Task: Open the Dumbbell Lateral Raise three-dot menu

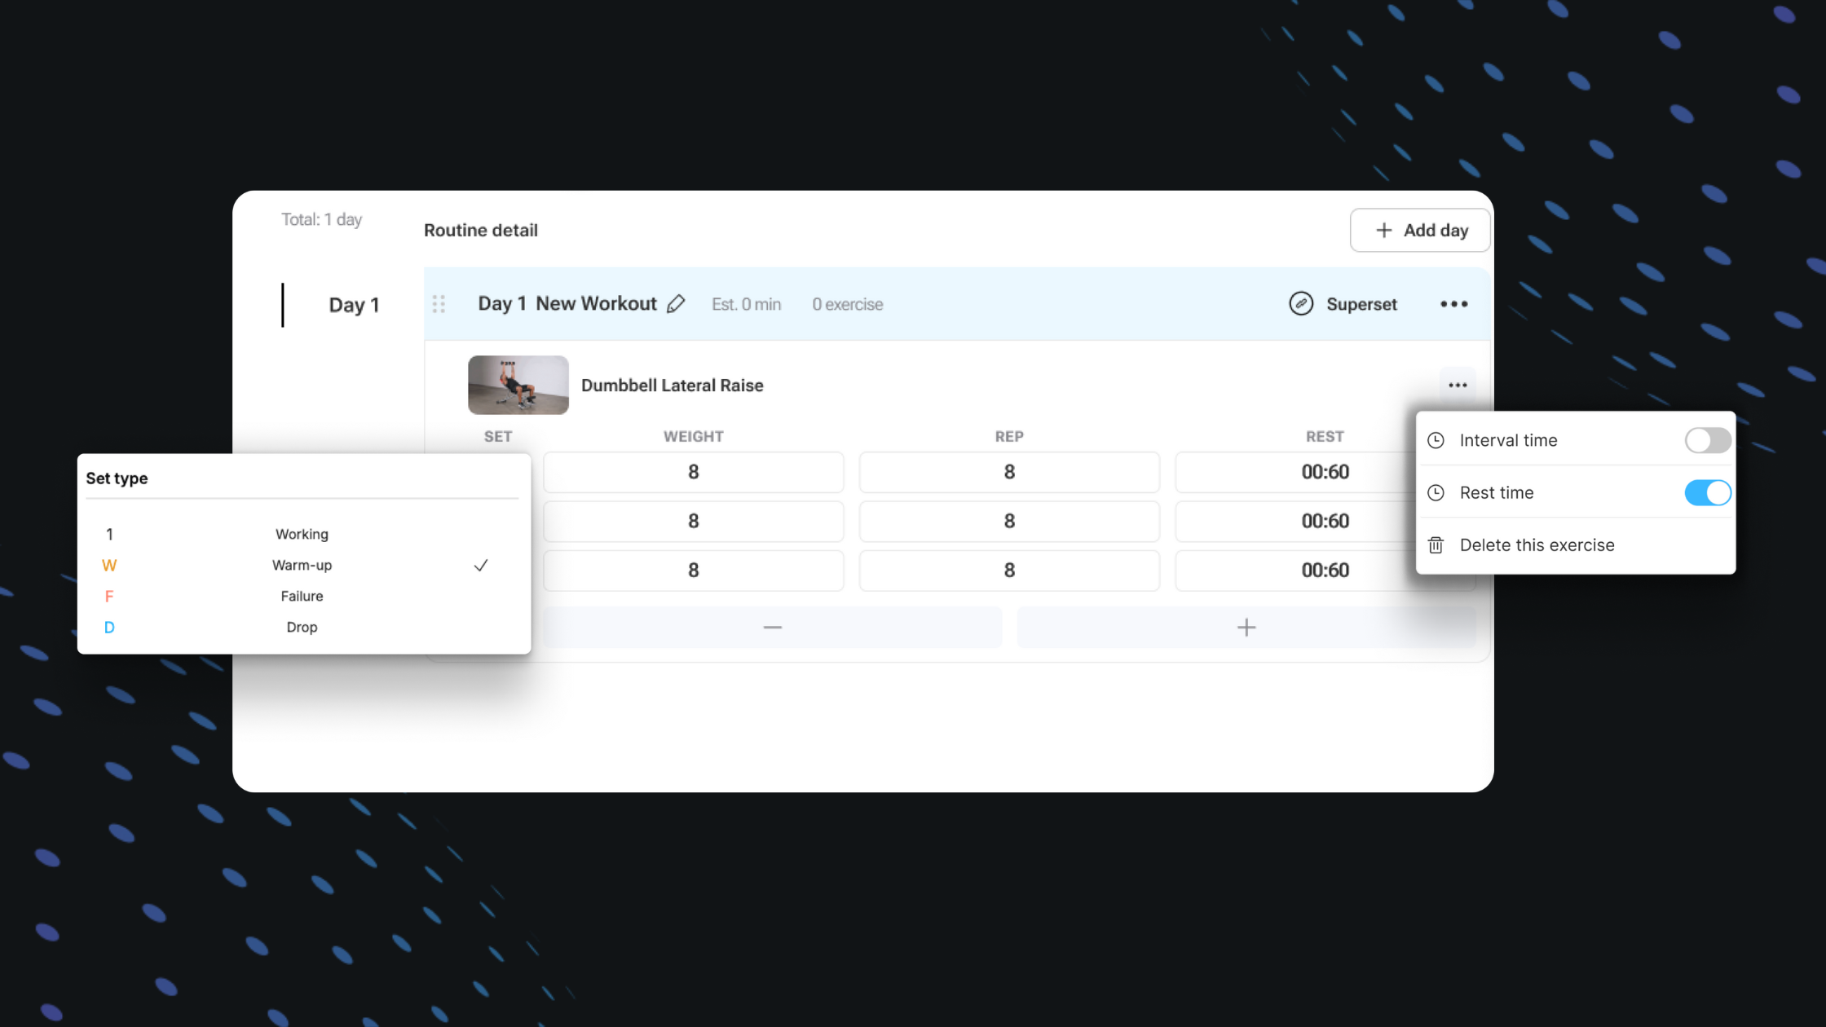Action: [x=1458, y=386]
